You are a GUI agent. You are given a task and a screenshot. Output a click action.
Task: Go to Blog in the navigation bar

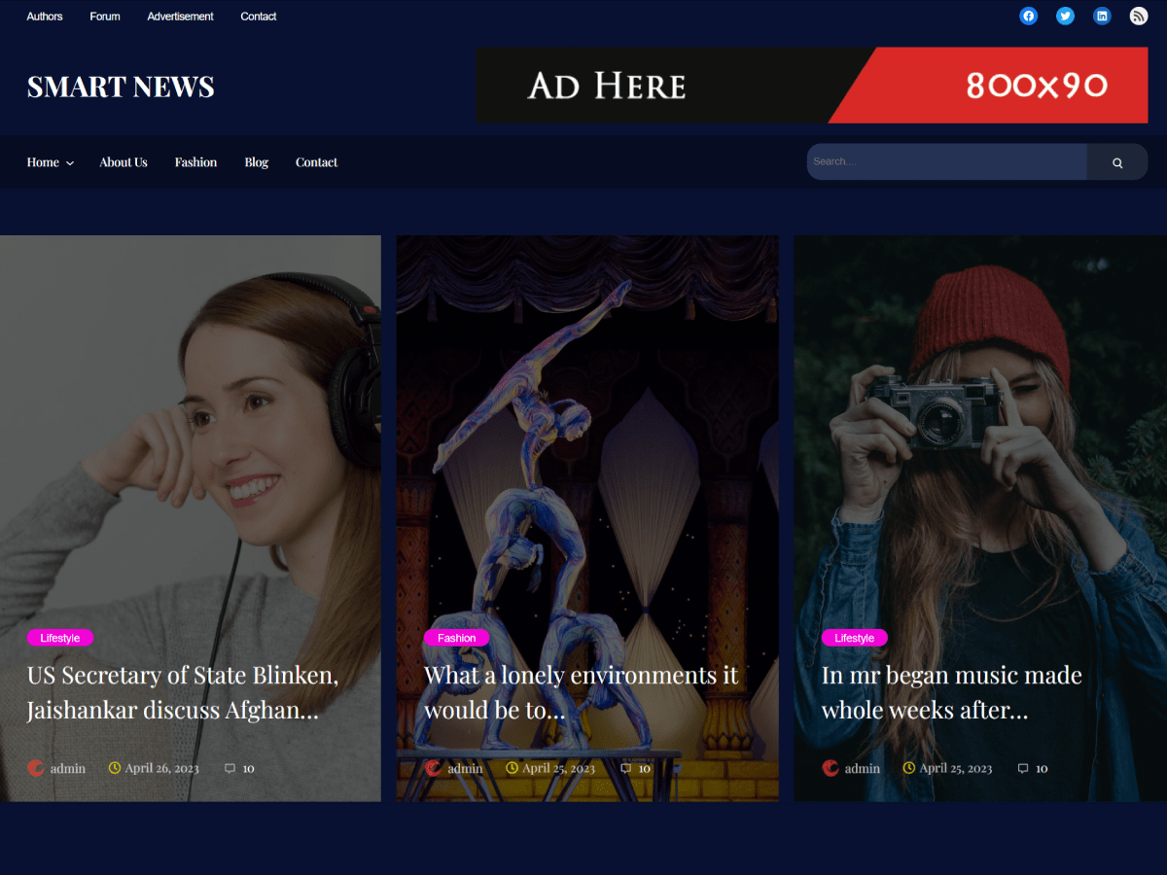click(257, 162)
